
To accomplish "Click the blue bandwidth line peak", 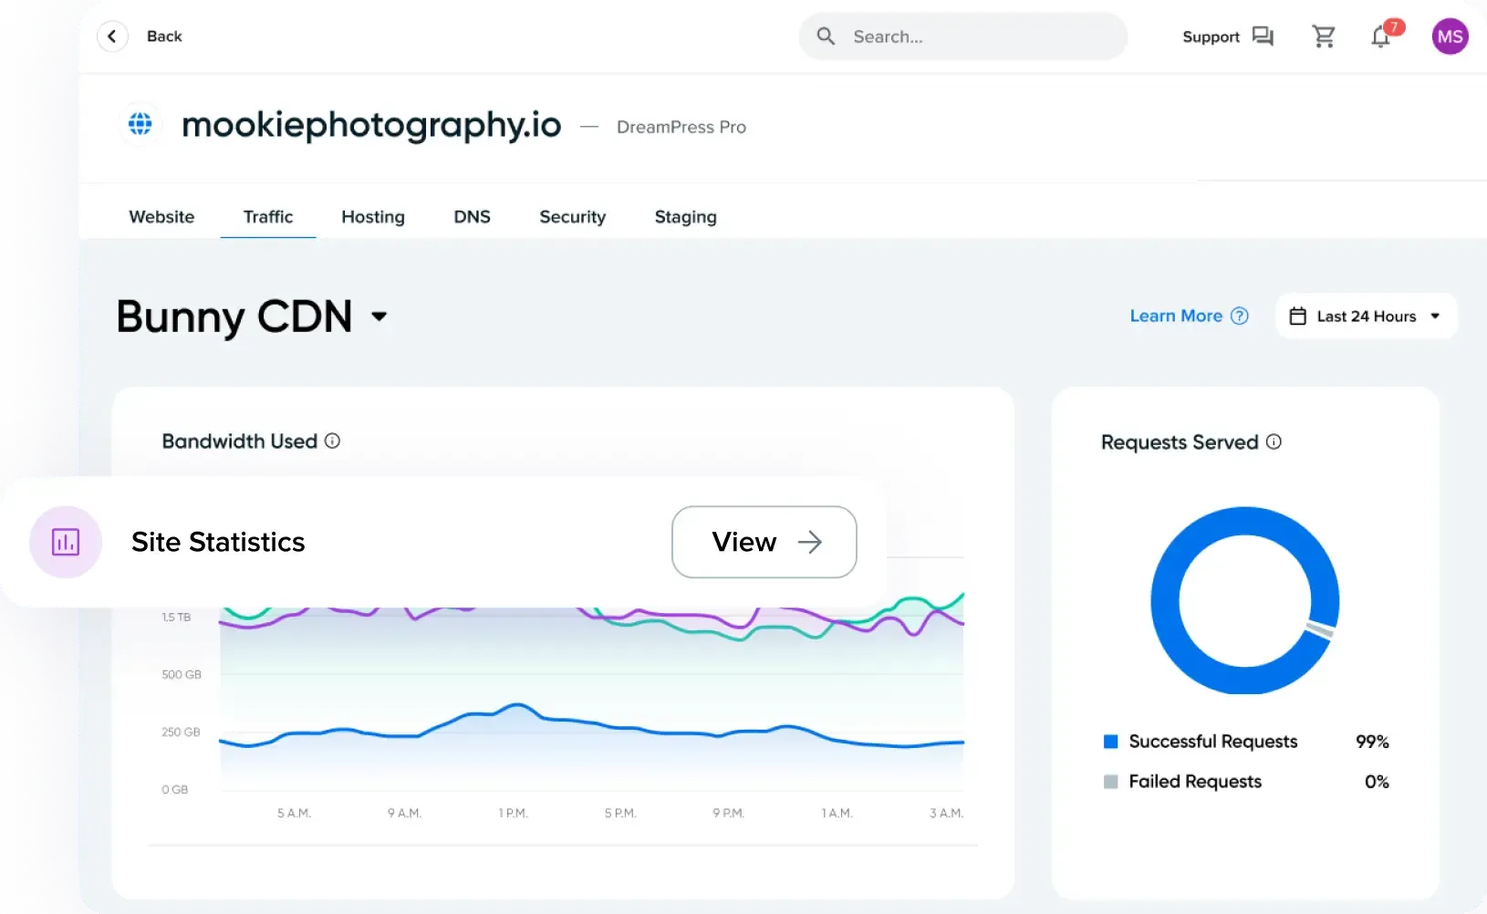I will point(517,705).
